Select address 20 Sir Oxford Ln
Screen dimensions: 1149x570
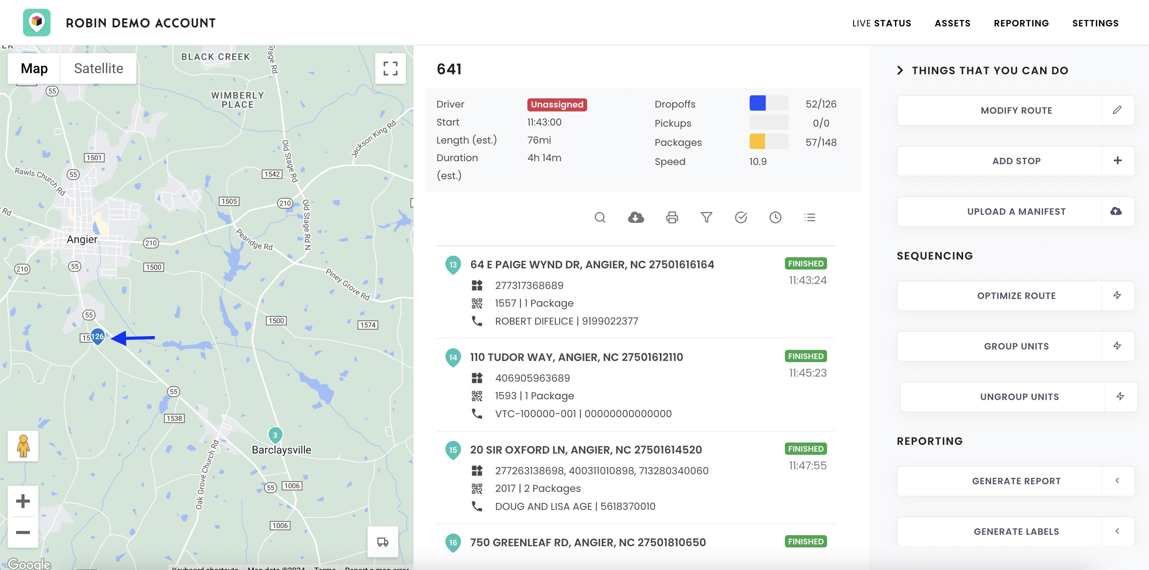coord(586,450)
